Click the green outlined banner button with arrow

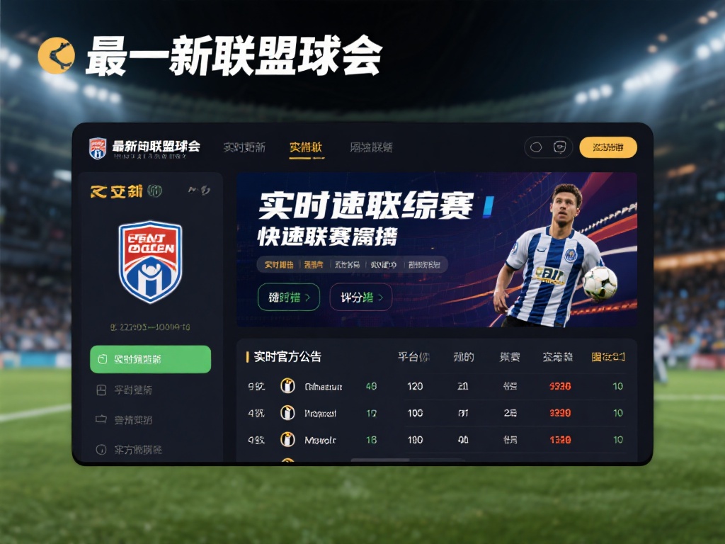tap(289, 297)
